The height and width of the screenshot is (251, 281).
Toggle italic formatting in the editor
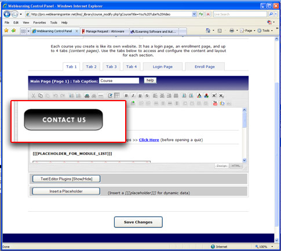(133, 95)
